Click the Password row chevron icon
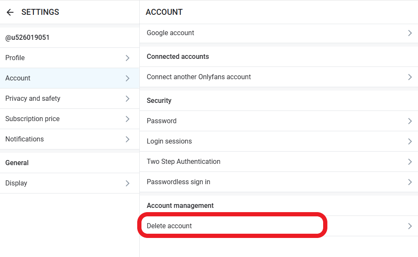Image resolution: width=418 pixels, height=257 pixels. [409, 121]
